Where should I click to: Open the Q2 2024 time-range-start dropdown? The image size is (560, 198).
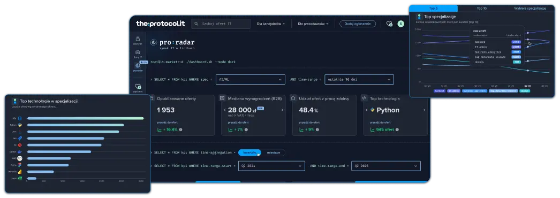click(271, 166)
